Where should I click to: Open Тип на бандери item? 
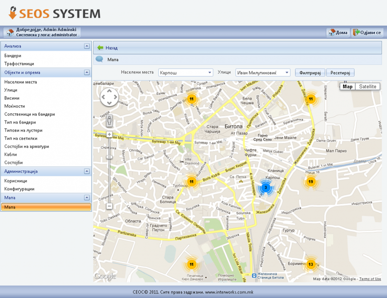[20, 122]
